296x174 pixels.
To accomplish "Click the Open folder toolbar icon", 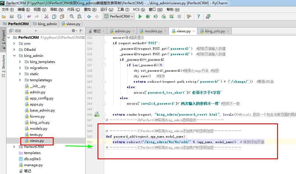I will (x=4, y=16).
